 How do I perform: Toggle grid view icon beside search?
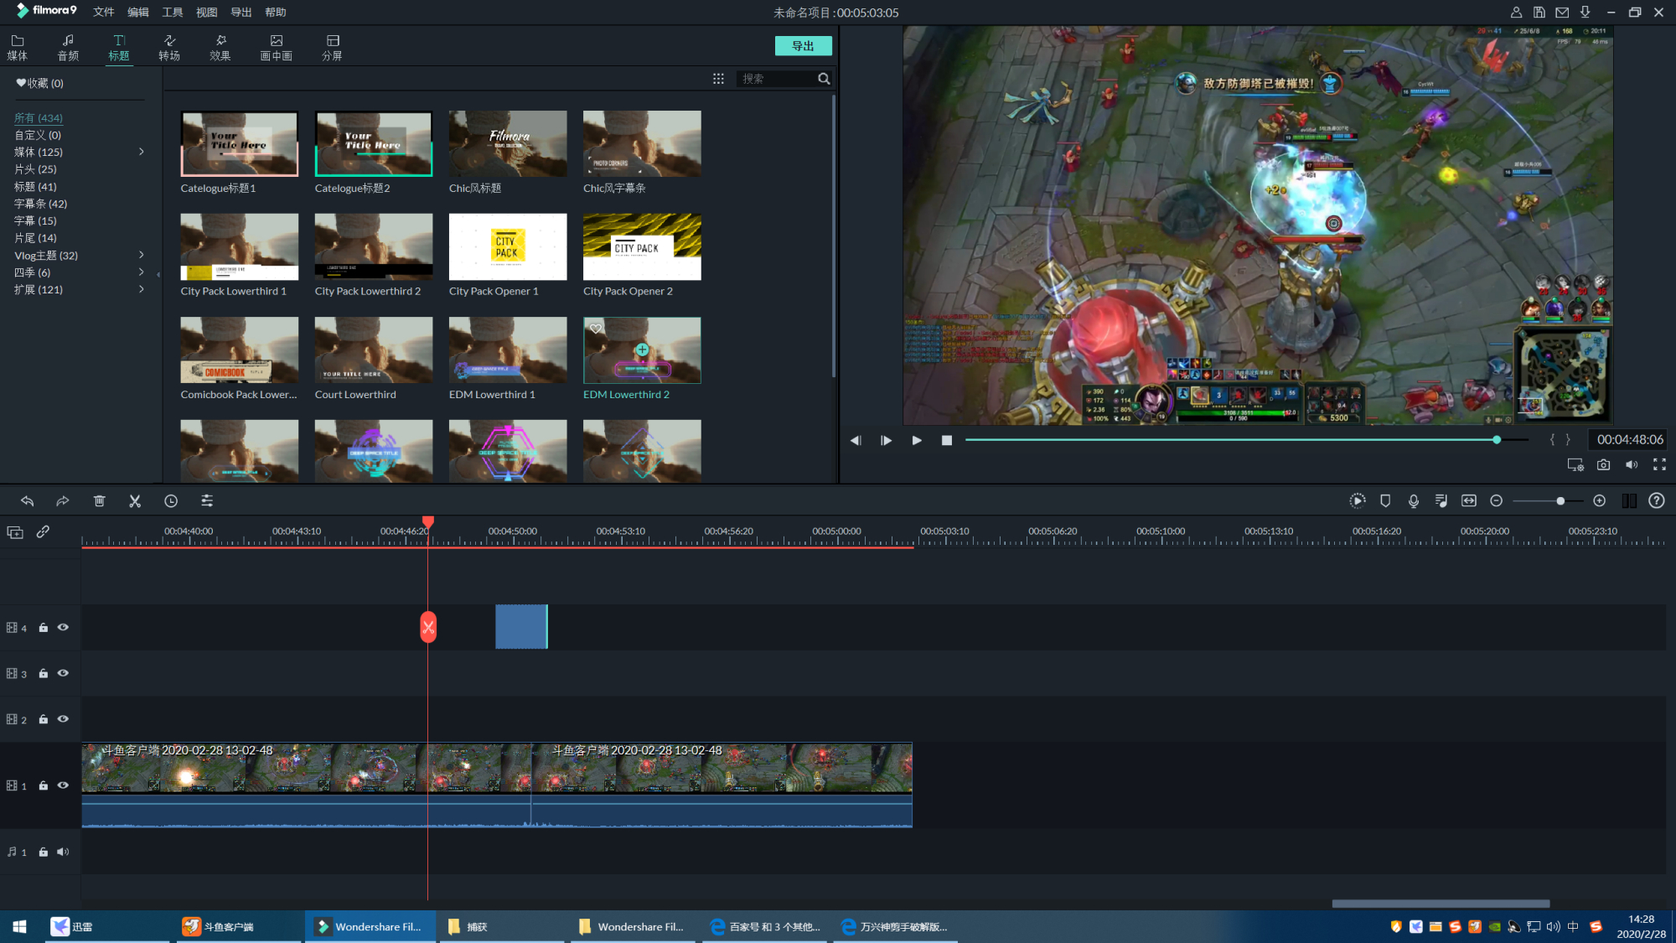718,79
